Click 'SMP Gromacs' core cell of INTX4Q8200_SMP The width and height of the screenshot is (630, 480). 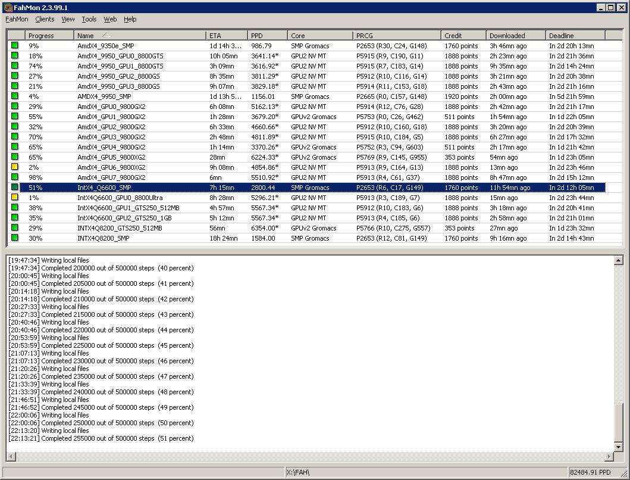pyautogui.click(x=310, y=238)
